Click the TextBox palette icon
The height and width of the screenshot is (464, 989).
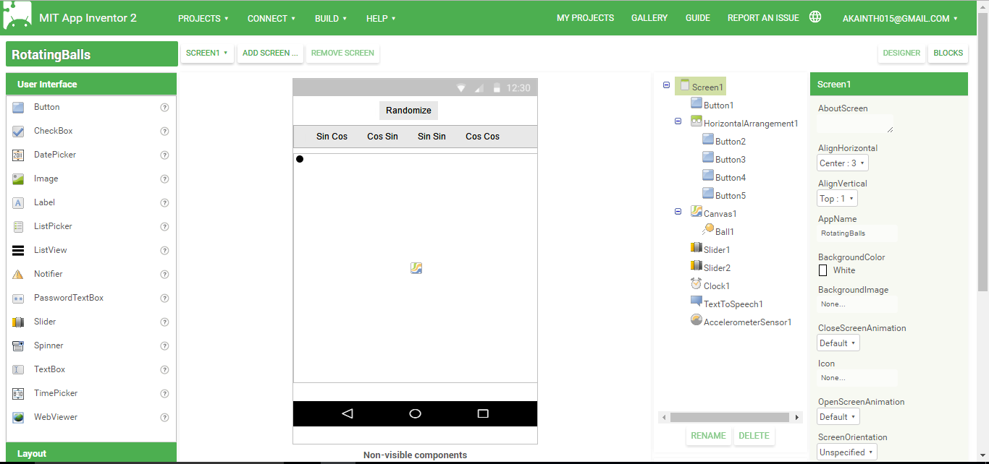[19, 369]
